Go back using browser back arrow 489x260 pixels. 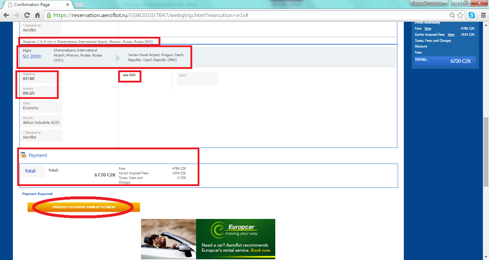tap(6, 15)
